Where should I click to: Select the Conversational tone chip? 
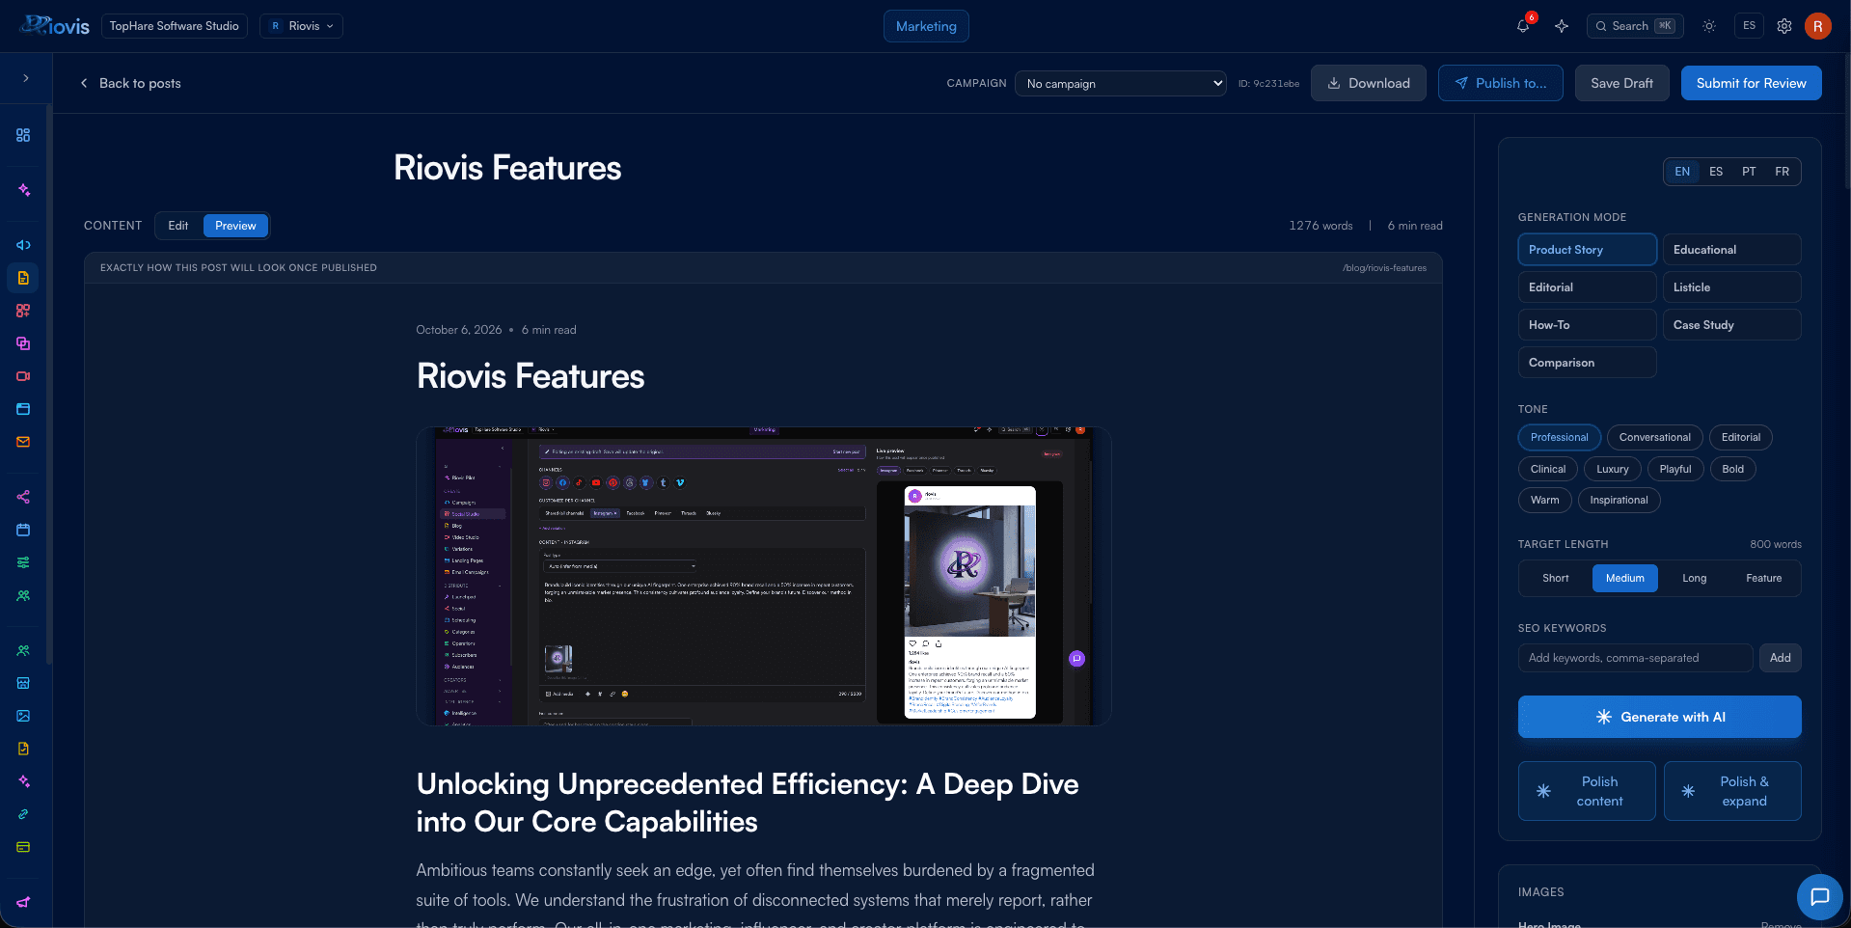[x=1654, y=437]
